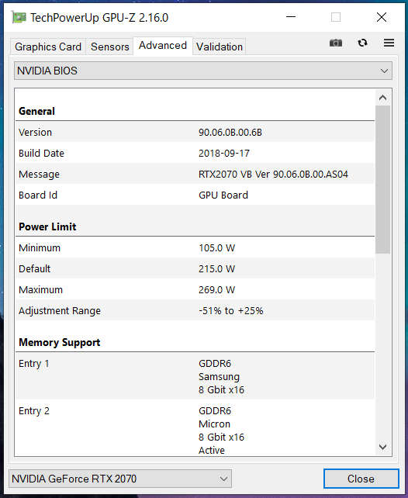Screen dimensions: 408x498
Task: Close the window with the X button
Action: pyautogui.click(x=382, y=17)
